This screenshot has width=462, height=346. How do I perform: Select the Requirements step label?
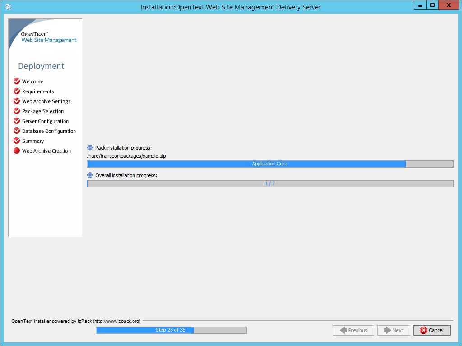pos(38,91)
